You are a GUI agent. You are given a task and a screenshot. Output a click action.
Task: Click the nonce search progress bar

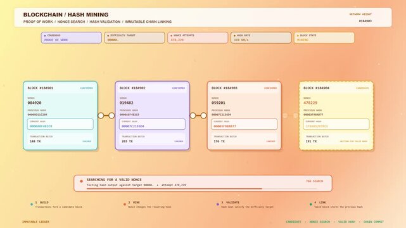click(x=201, y=189)
